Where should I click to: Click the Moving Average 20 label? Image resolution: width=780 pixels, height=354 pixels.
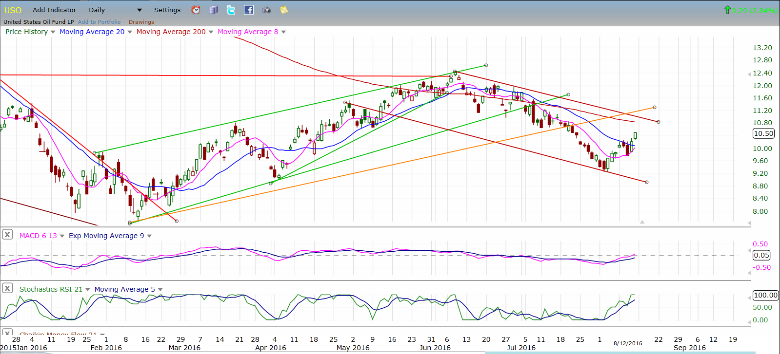92,32
